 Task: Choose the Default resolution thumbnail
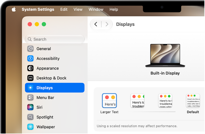click(193, 101)
